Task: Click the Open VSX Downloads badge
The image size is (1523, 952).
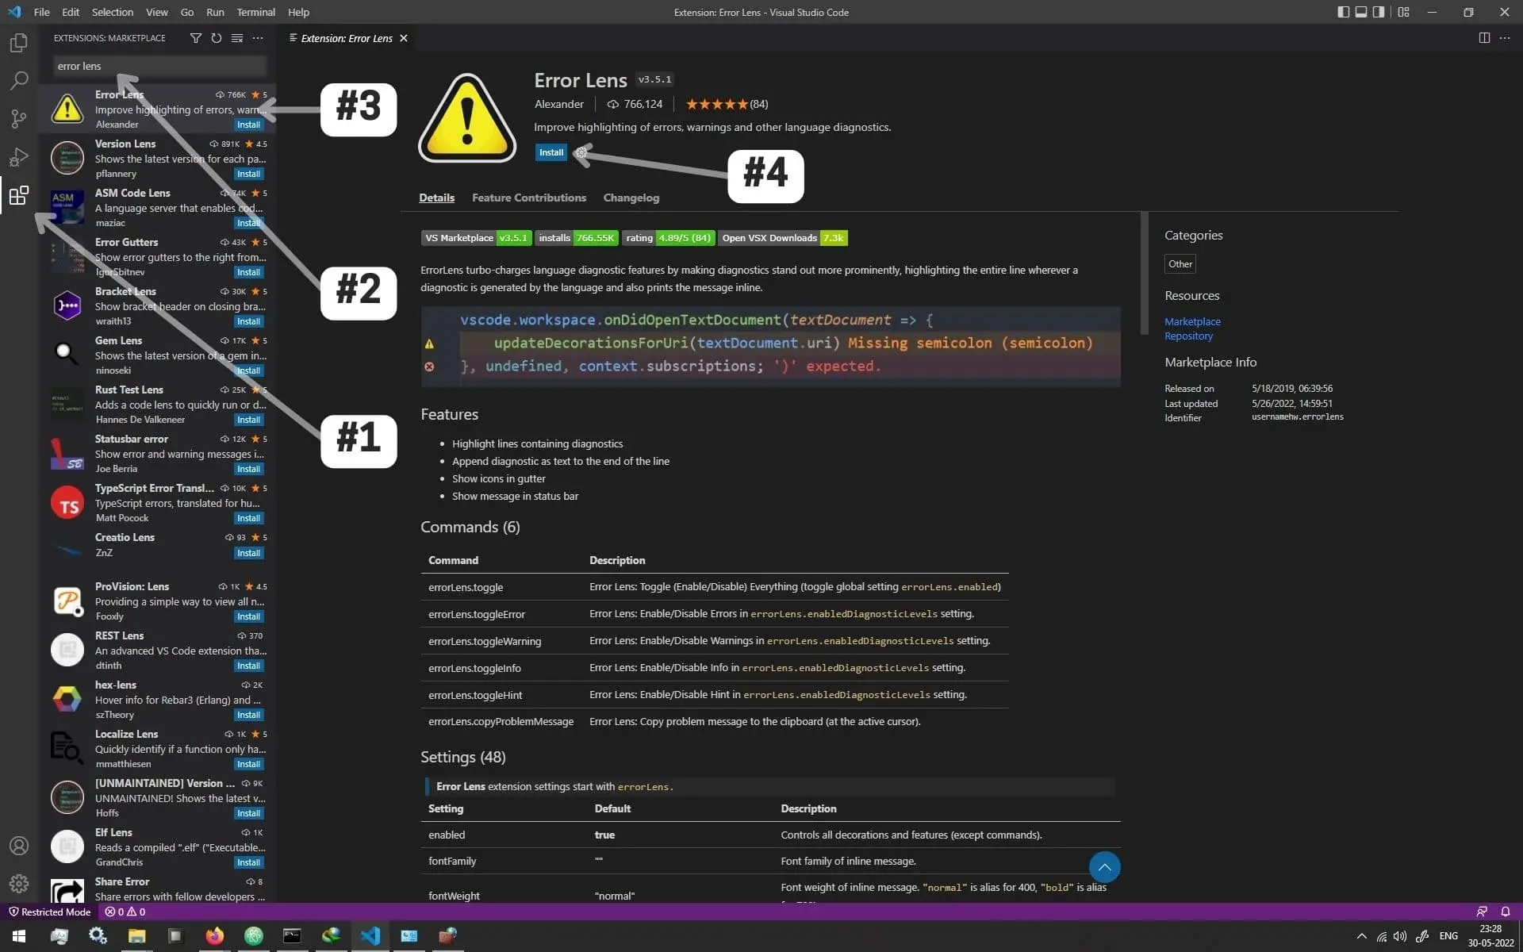Action: pyautogui.click(x=783, y=238)
